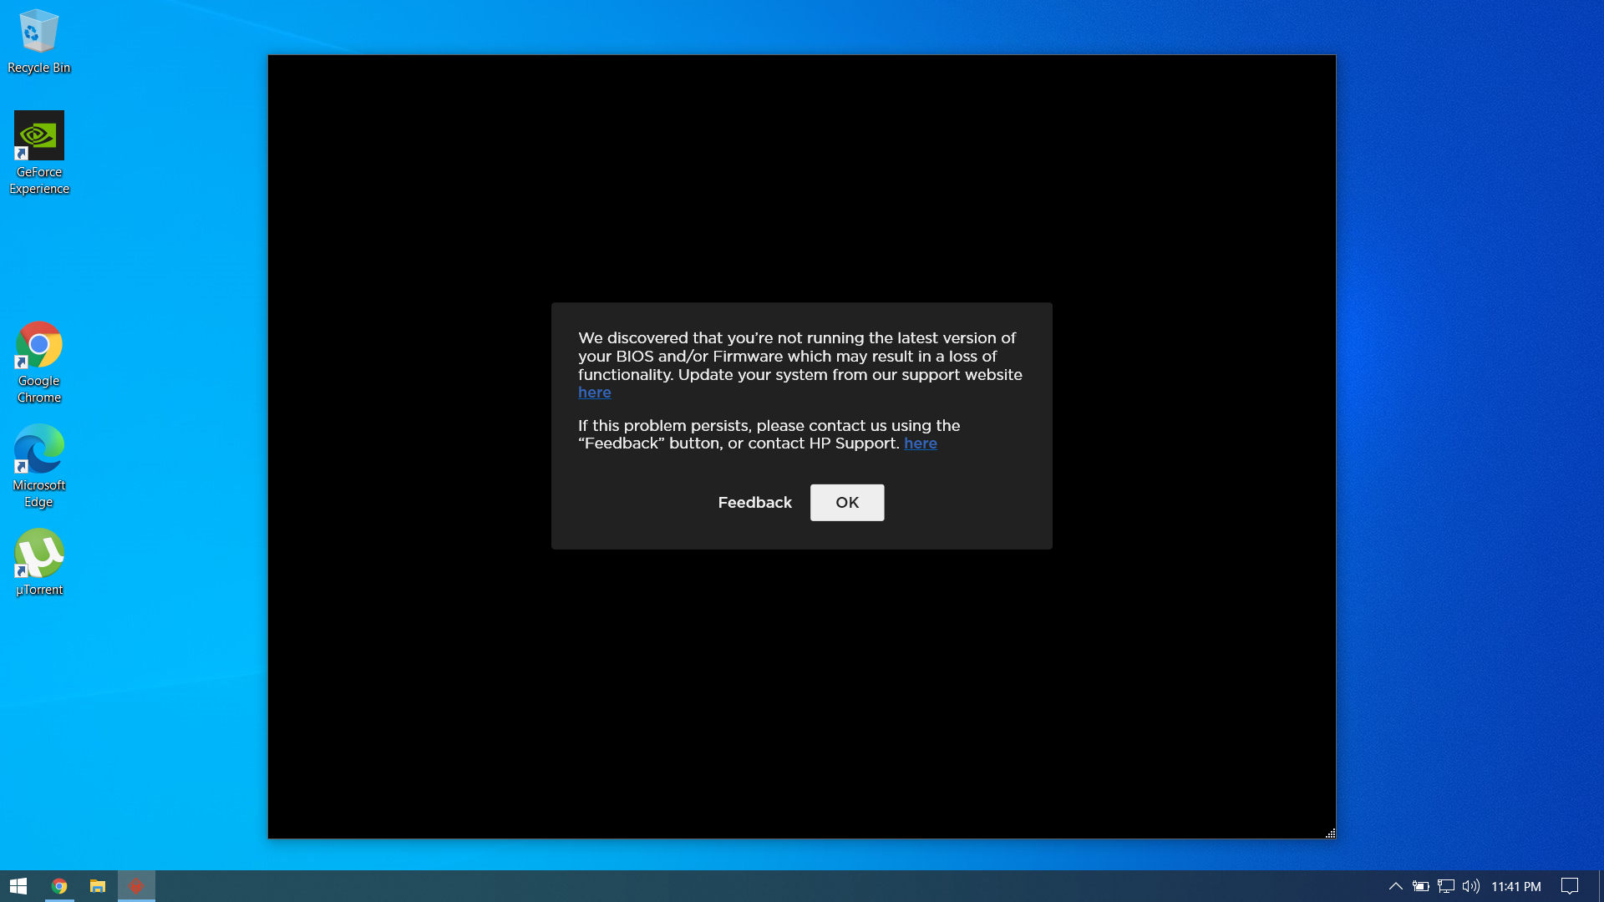This screenshot has width=1604, height=902.
Task: Open the battery status tray icon
Action: coord(1420,886)
